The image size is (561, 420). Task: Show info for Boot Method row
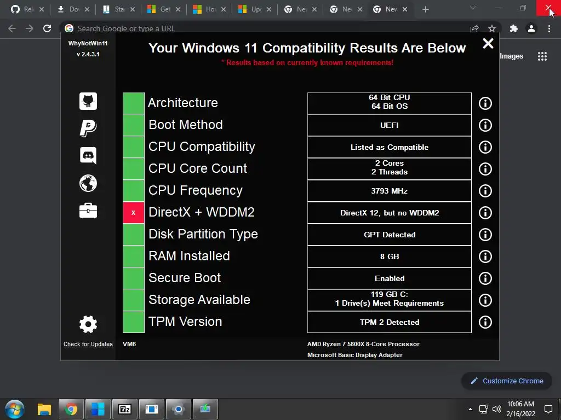pos(485,125)
